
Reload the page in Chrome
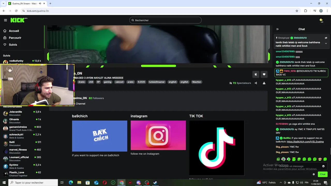16,11
